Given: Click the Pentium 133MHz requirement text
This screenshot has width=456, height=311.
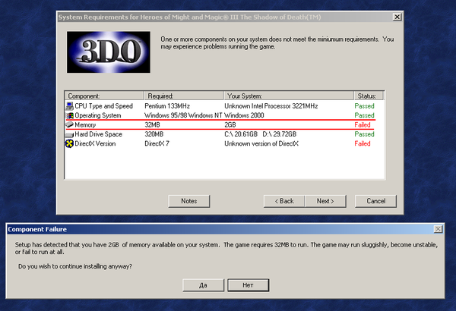Looking at the screenshot, I should (167, 106).
